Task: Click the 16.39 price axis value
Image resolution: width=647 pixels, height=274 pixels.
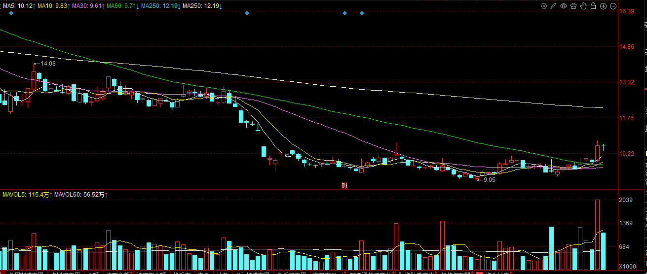Action: click(x=627, y=11)
